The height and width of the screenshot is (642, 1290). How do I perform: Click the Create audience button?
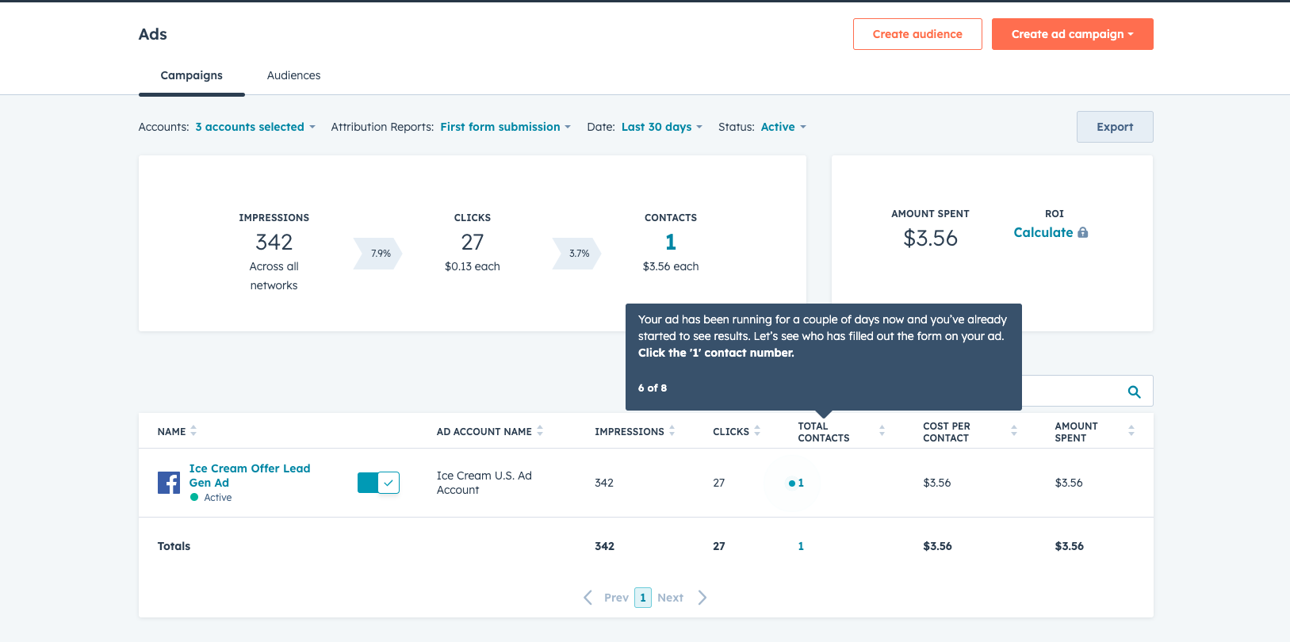coord(917,34)
